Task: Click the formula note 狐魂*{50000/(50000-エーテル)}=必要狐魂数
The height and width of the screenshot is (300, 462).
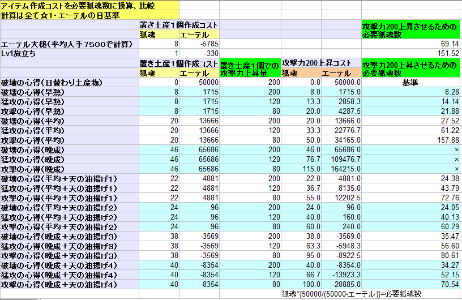Action: [352, 294]
